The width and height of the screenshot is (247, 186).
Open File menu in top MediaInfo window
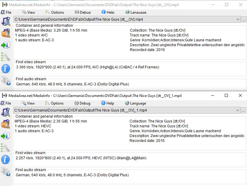click(6, 12)
